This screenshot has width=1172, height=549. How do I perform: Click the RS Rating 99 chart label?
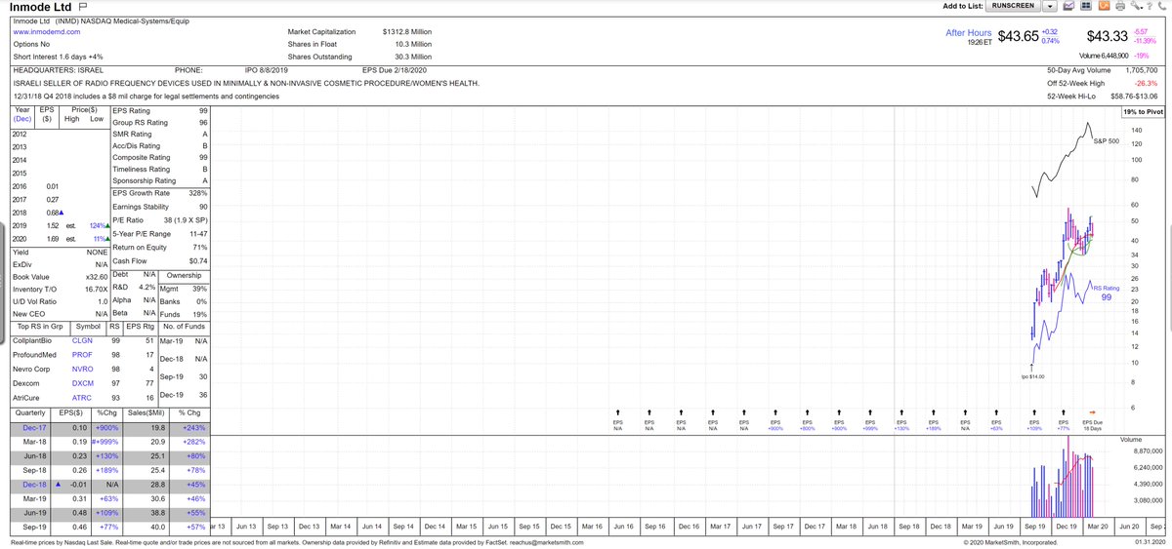1105,293
